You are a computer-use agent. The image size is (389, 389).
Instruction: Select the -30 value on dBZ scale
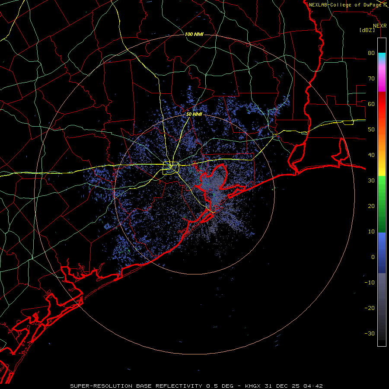point(370,333)
